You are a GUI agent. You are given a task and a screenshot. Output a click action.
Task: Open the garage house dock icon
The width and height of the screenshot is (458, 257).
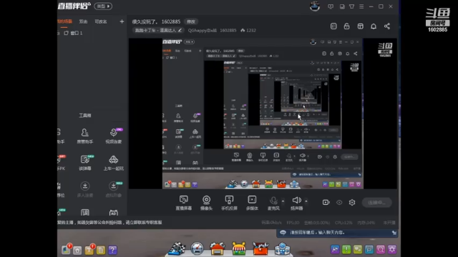tap(218, 249)
